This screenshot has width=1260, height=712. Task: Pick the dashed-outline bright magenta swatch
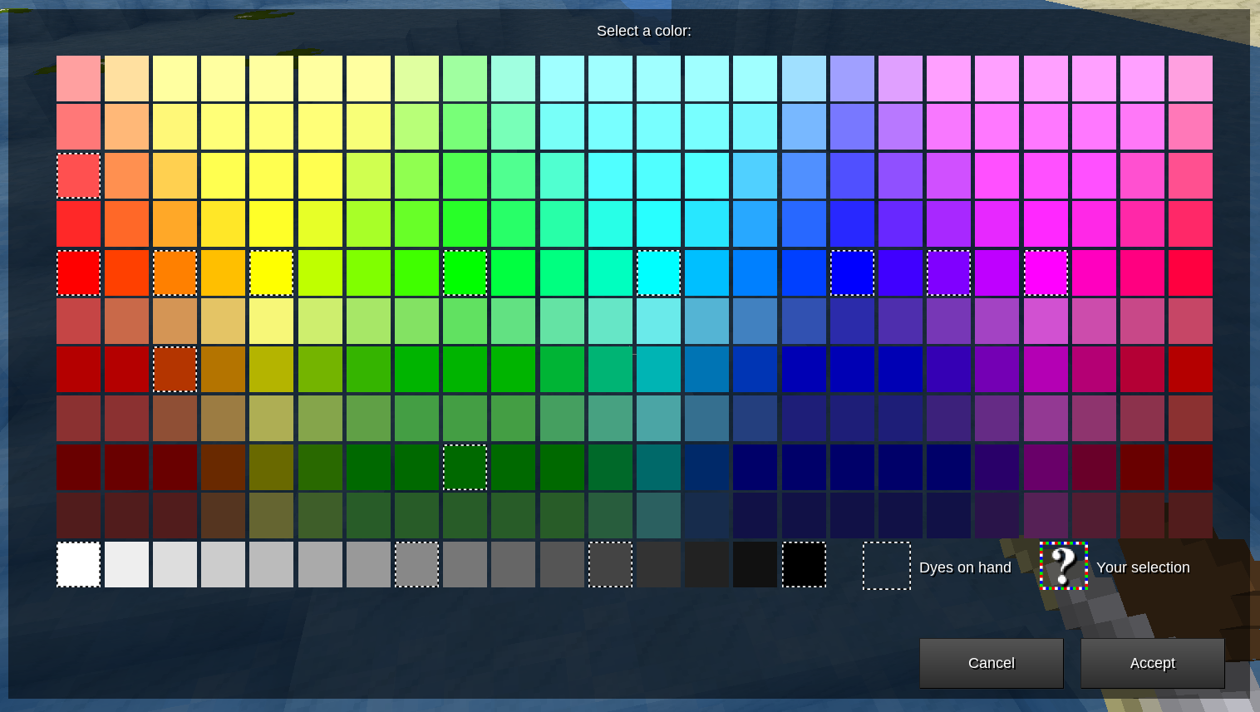(x=1046, y=273)
